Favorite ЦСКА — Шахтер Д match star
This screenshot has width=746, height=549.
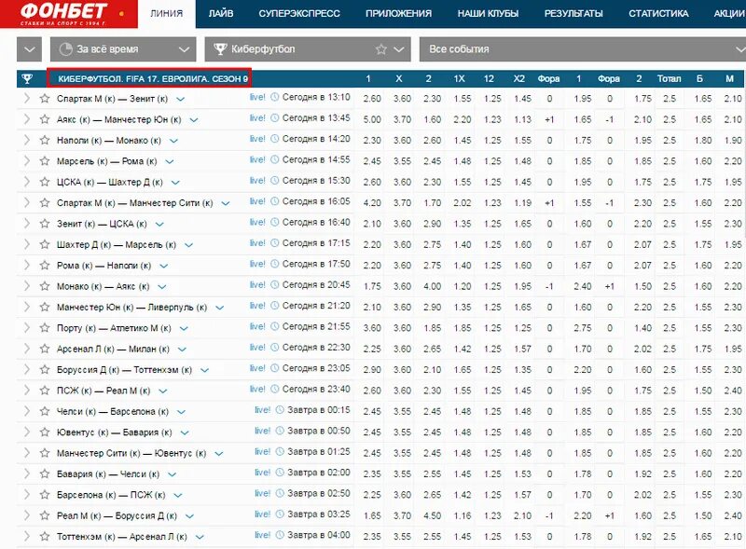click(45, 182)
